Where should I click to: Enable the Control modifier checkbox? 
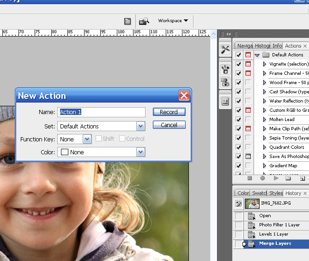(x=122, y=139)
